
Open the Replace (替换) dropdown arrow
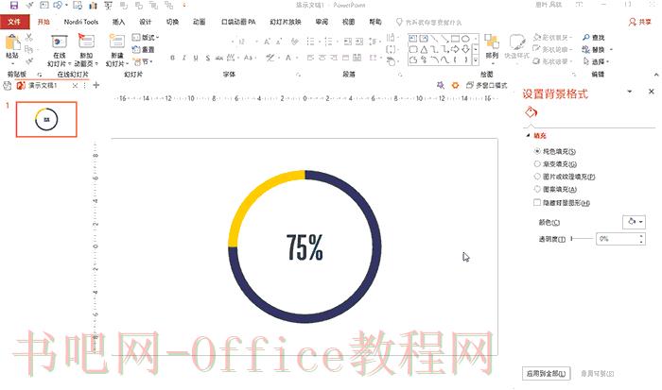pos(611,50)
